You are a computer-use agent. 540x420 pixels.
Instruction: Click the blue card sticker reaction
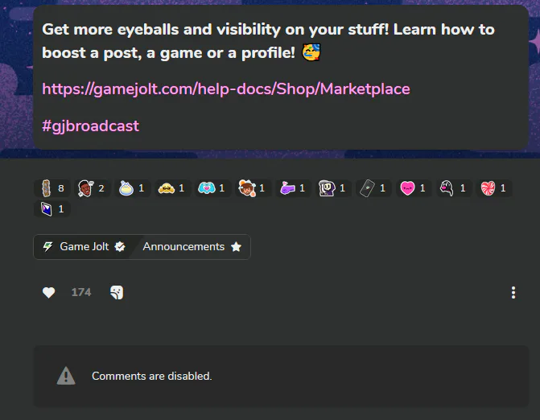pos(52,209)
